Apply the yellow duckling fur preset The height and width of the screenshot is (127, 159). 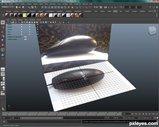25,15
